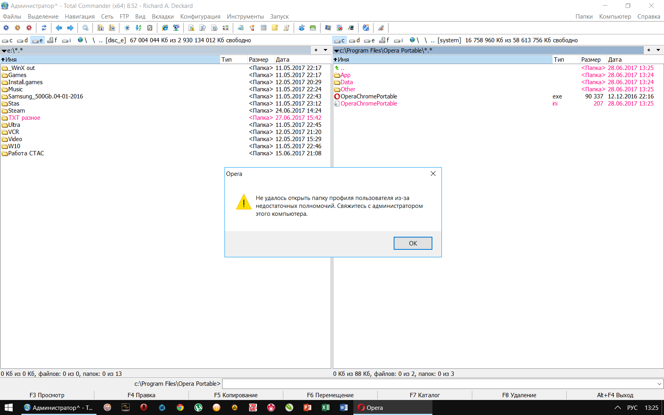Screen dimensions: 664x415
Task: Open the Конфигурация menu
Action: (x=200, y=17)
